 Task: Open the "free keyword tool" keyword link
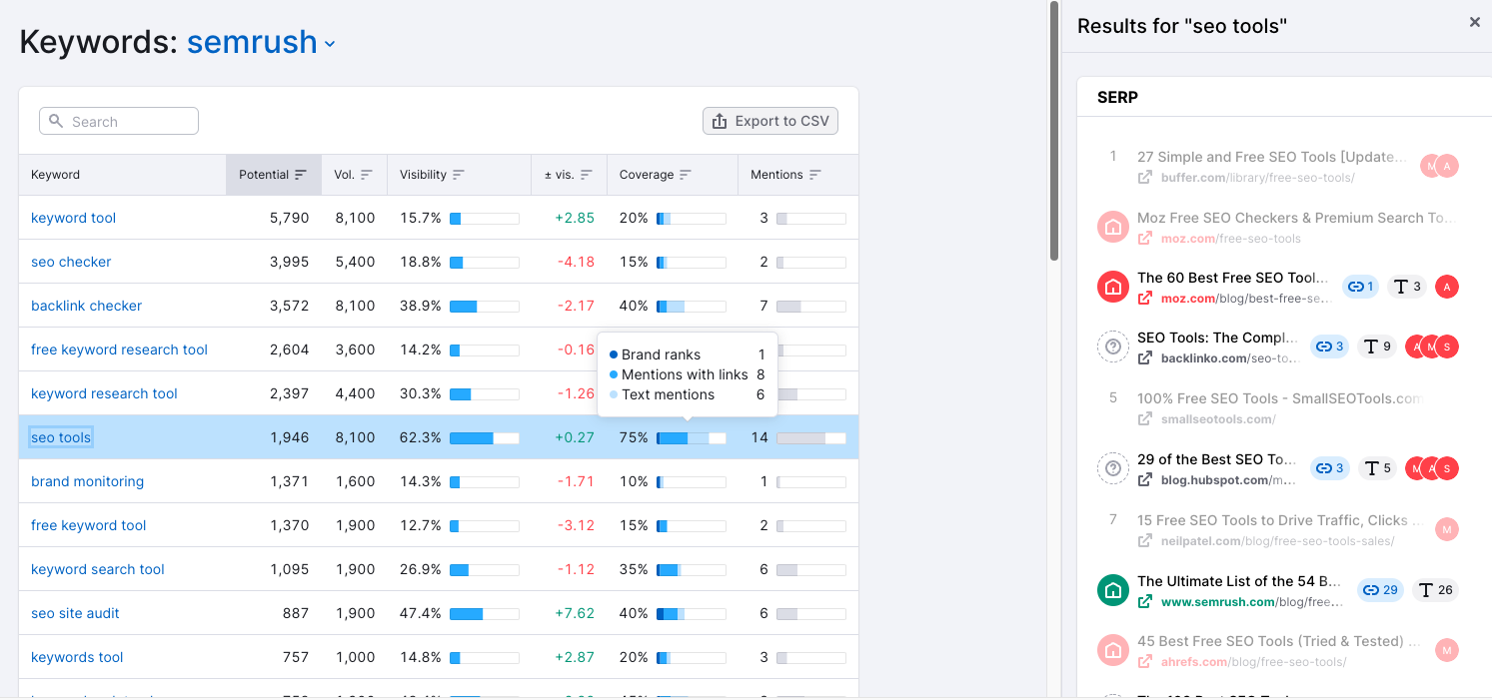[89, 525]
